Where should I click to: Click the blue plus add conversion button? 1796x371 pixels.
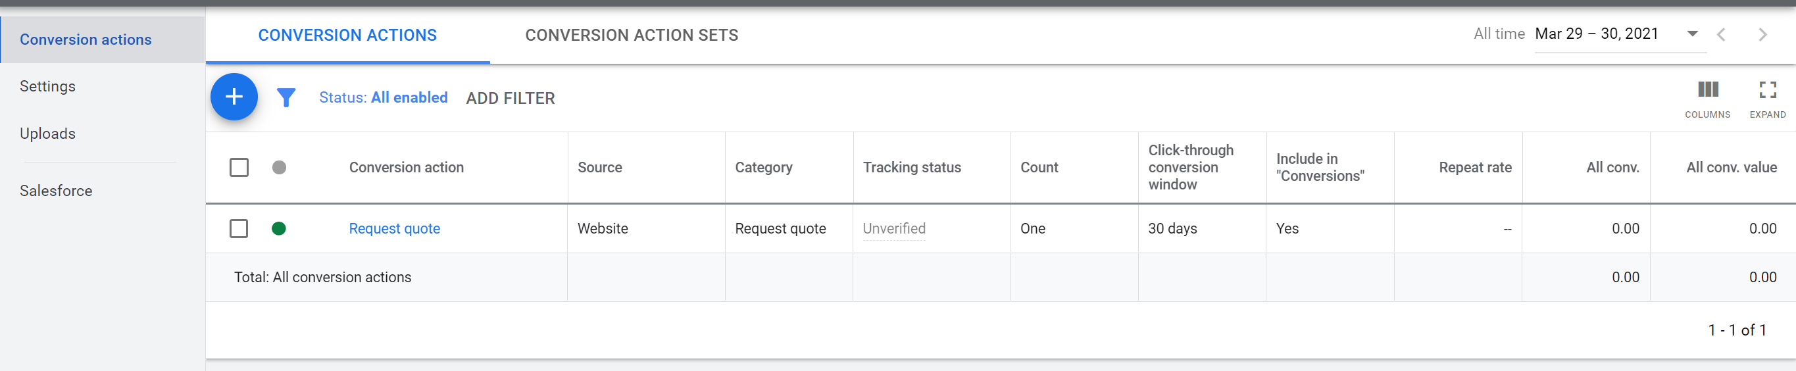pos(234,97)
